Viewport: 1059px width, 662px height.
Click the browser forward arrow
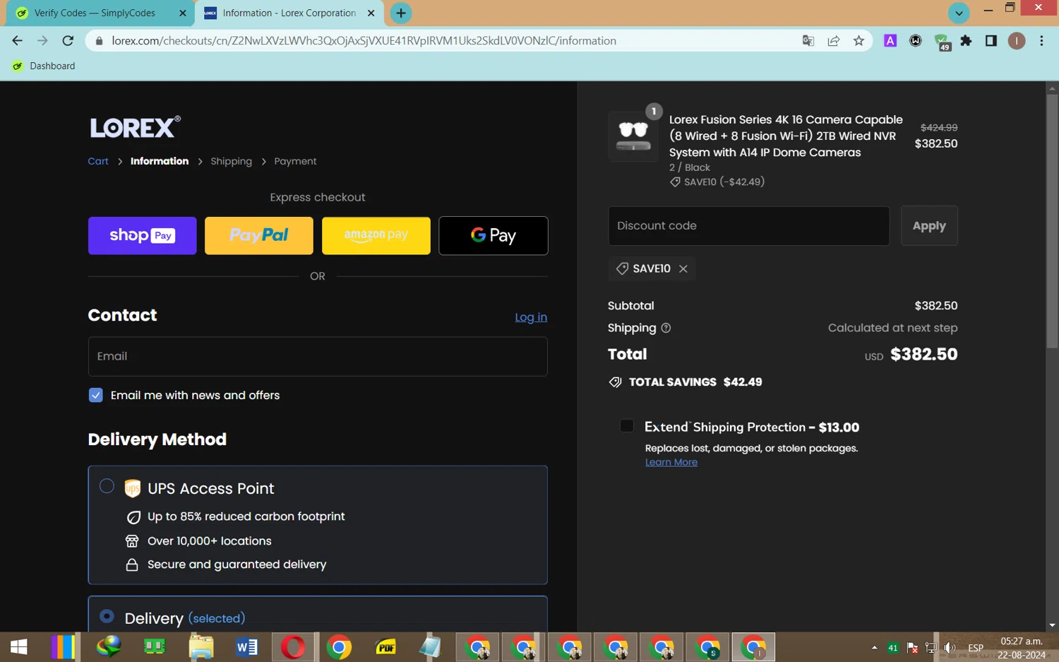click(42, 41)
